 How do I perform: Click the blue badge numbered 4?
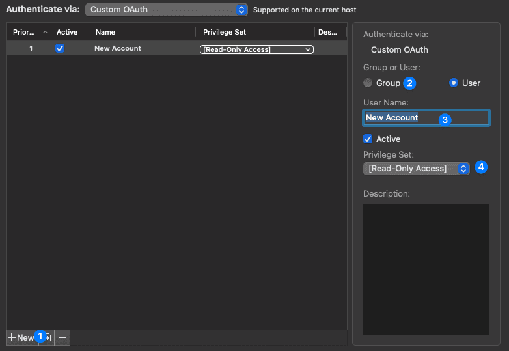(x=481, y=167)
